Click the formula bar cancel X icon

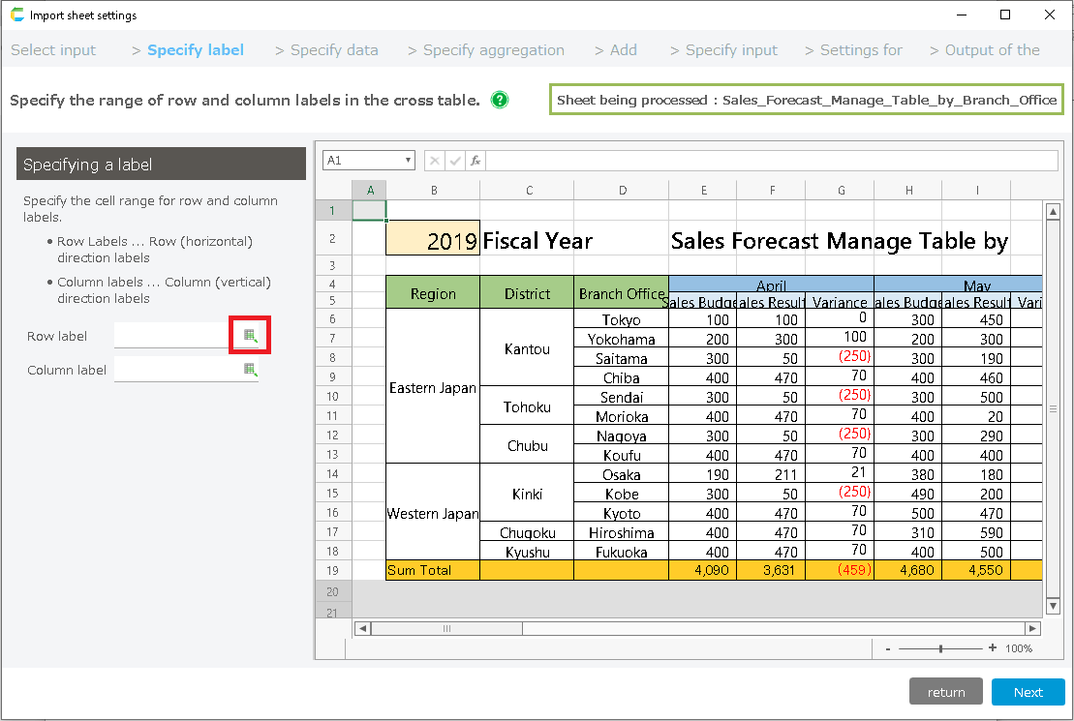[435, 161]
